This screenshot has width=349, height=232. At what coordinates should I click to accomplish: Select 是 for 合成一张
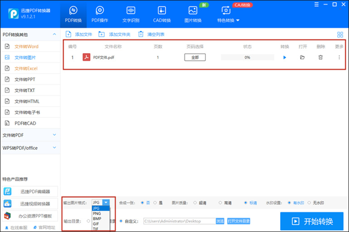(155, 203)
